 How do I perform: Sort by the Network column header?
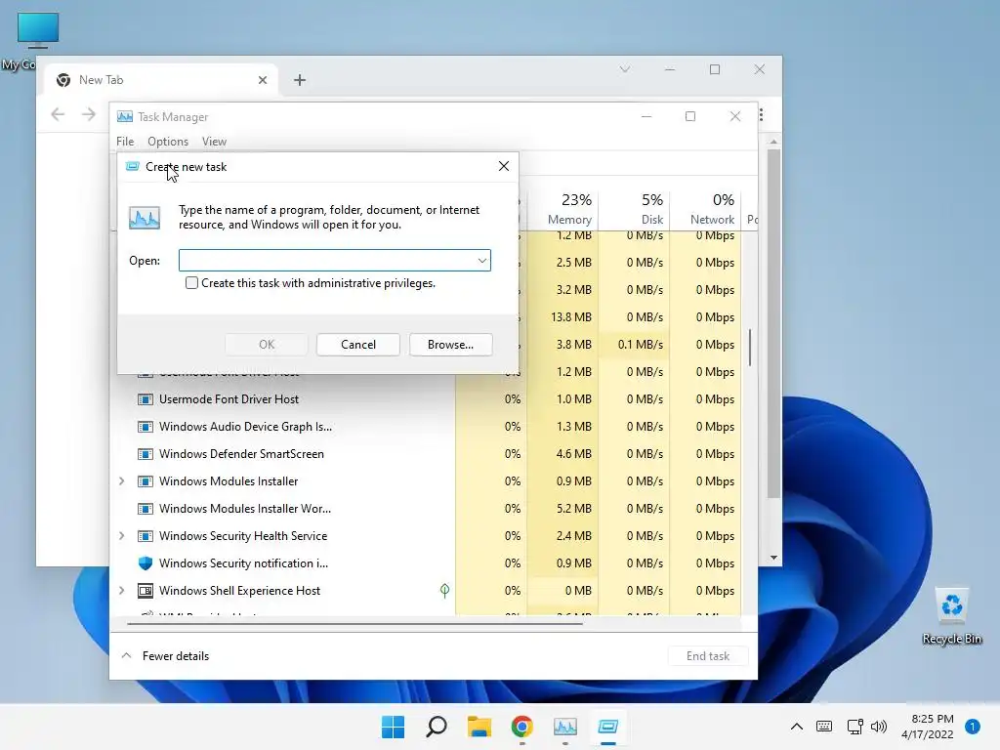pos(711,209)
